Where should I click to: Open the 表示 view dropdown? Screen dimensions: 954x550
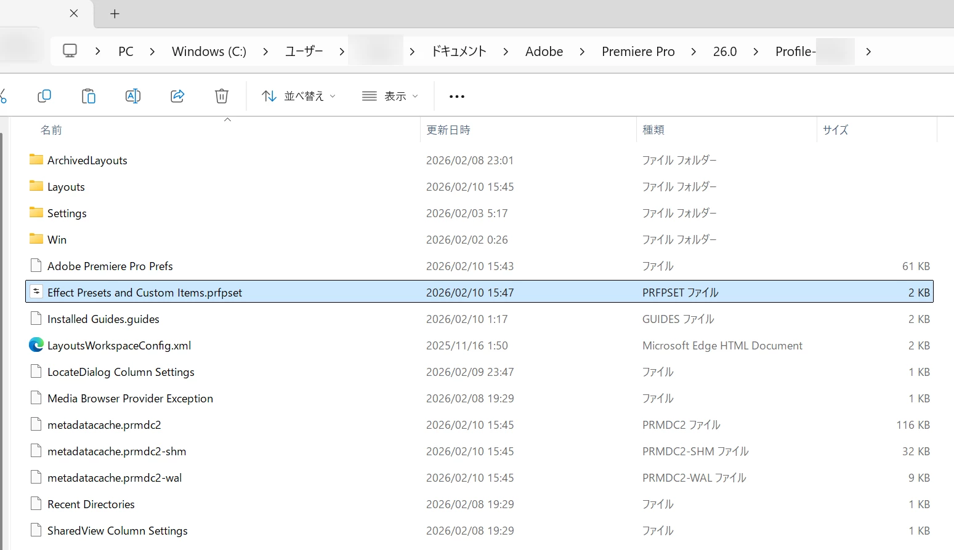(x=390, y=96)
